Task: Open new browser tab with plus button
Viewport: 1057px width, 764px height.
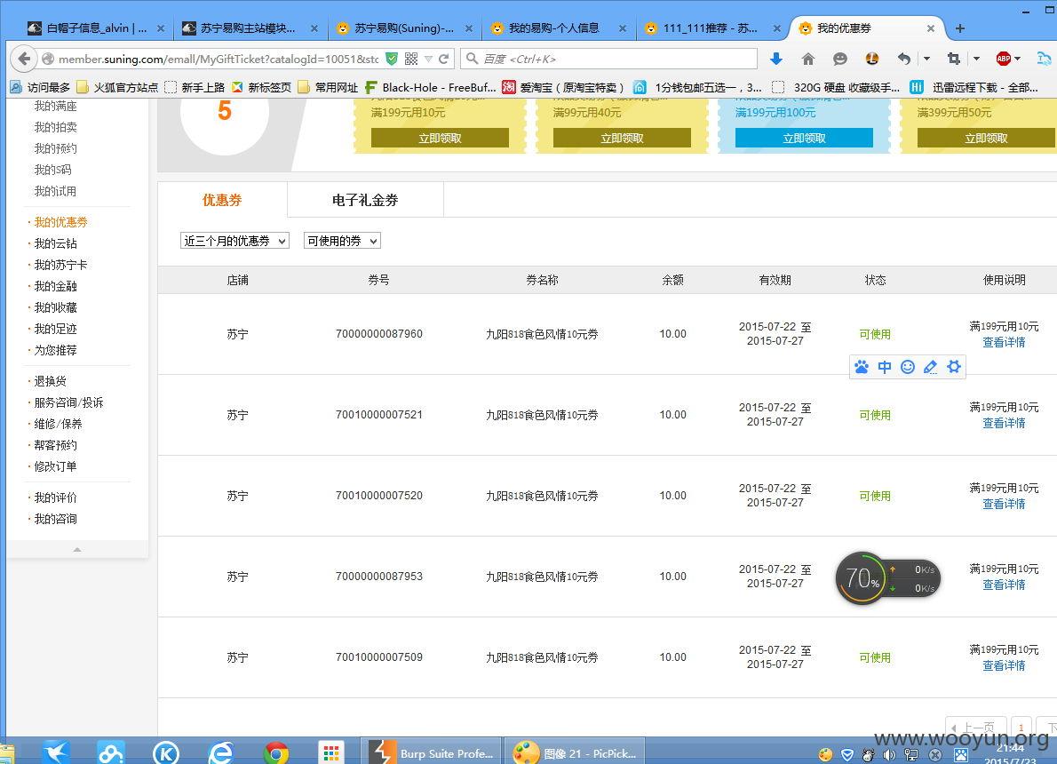Action: click(960, 28)
